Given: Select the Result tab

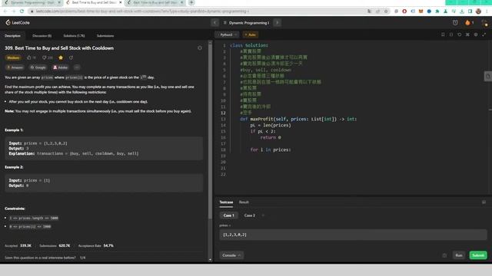Looking at the screenshot, I should 244,202.
